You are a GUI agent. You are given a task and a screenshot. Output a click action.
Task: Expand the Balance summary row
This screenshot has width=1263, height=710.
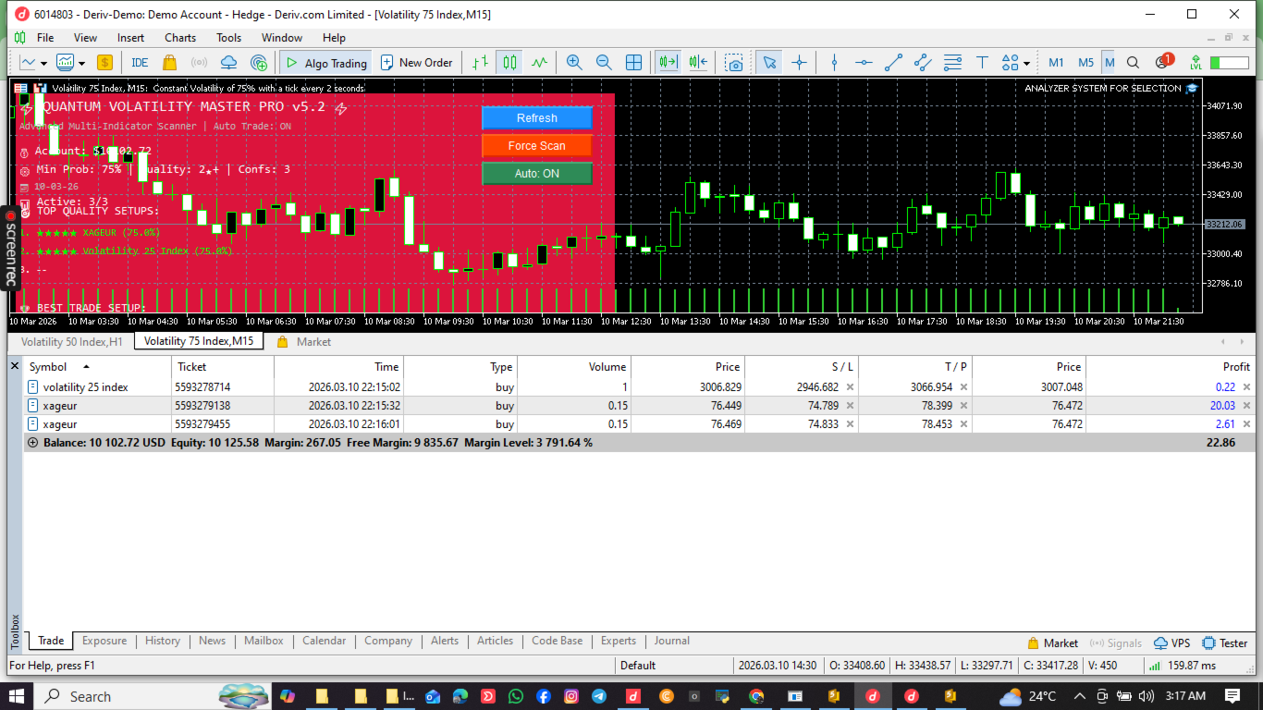tap(33, 443)
